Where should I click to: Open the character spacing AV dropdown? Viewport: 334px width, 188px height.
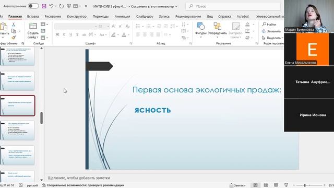coord(92,34)
